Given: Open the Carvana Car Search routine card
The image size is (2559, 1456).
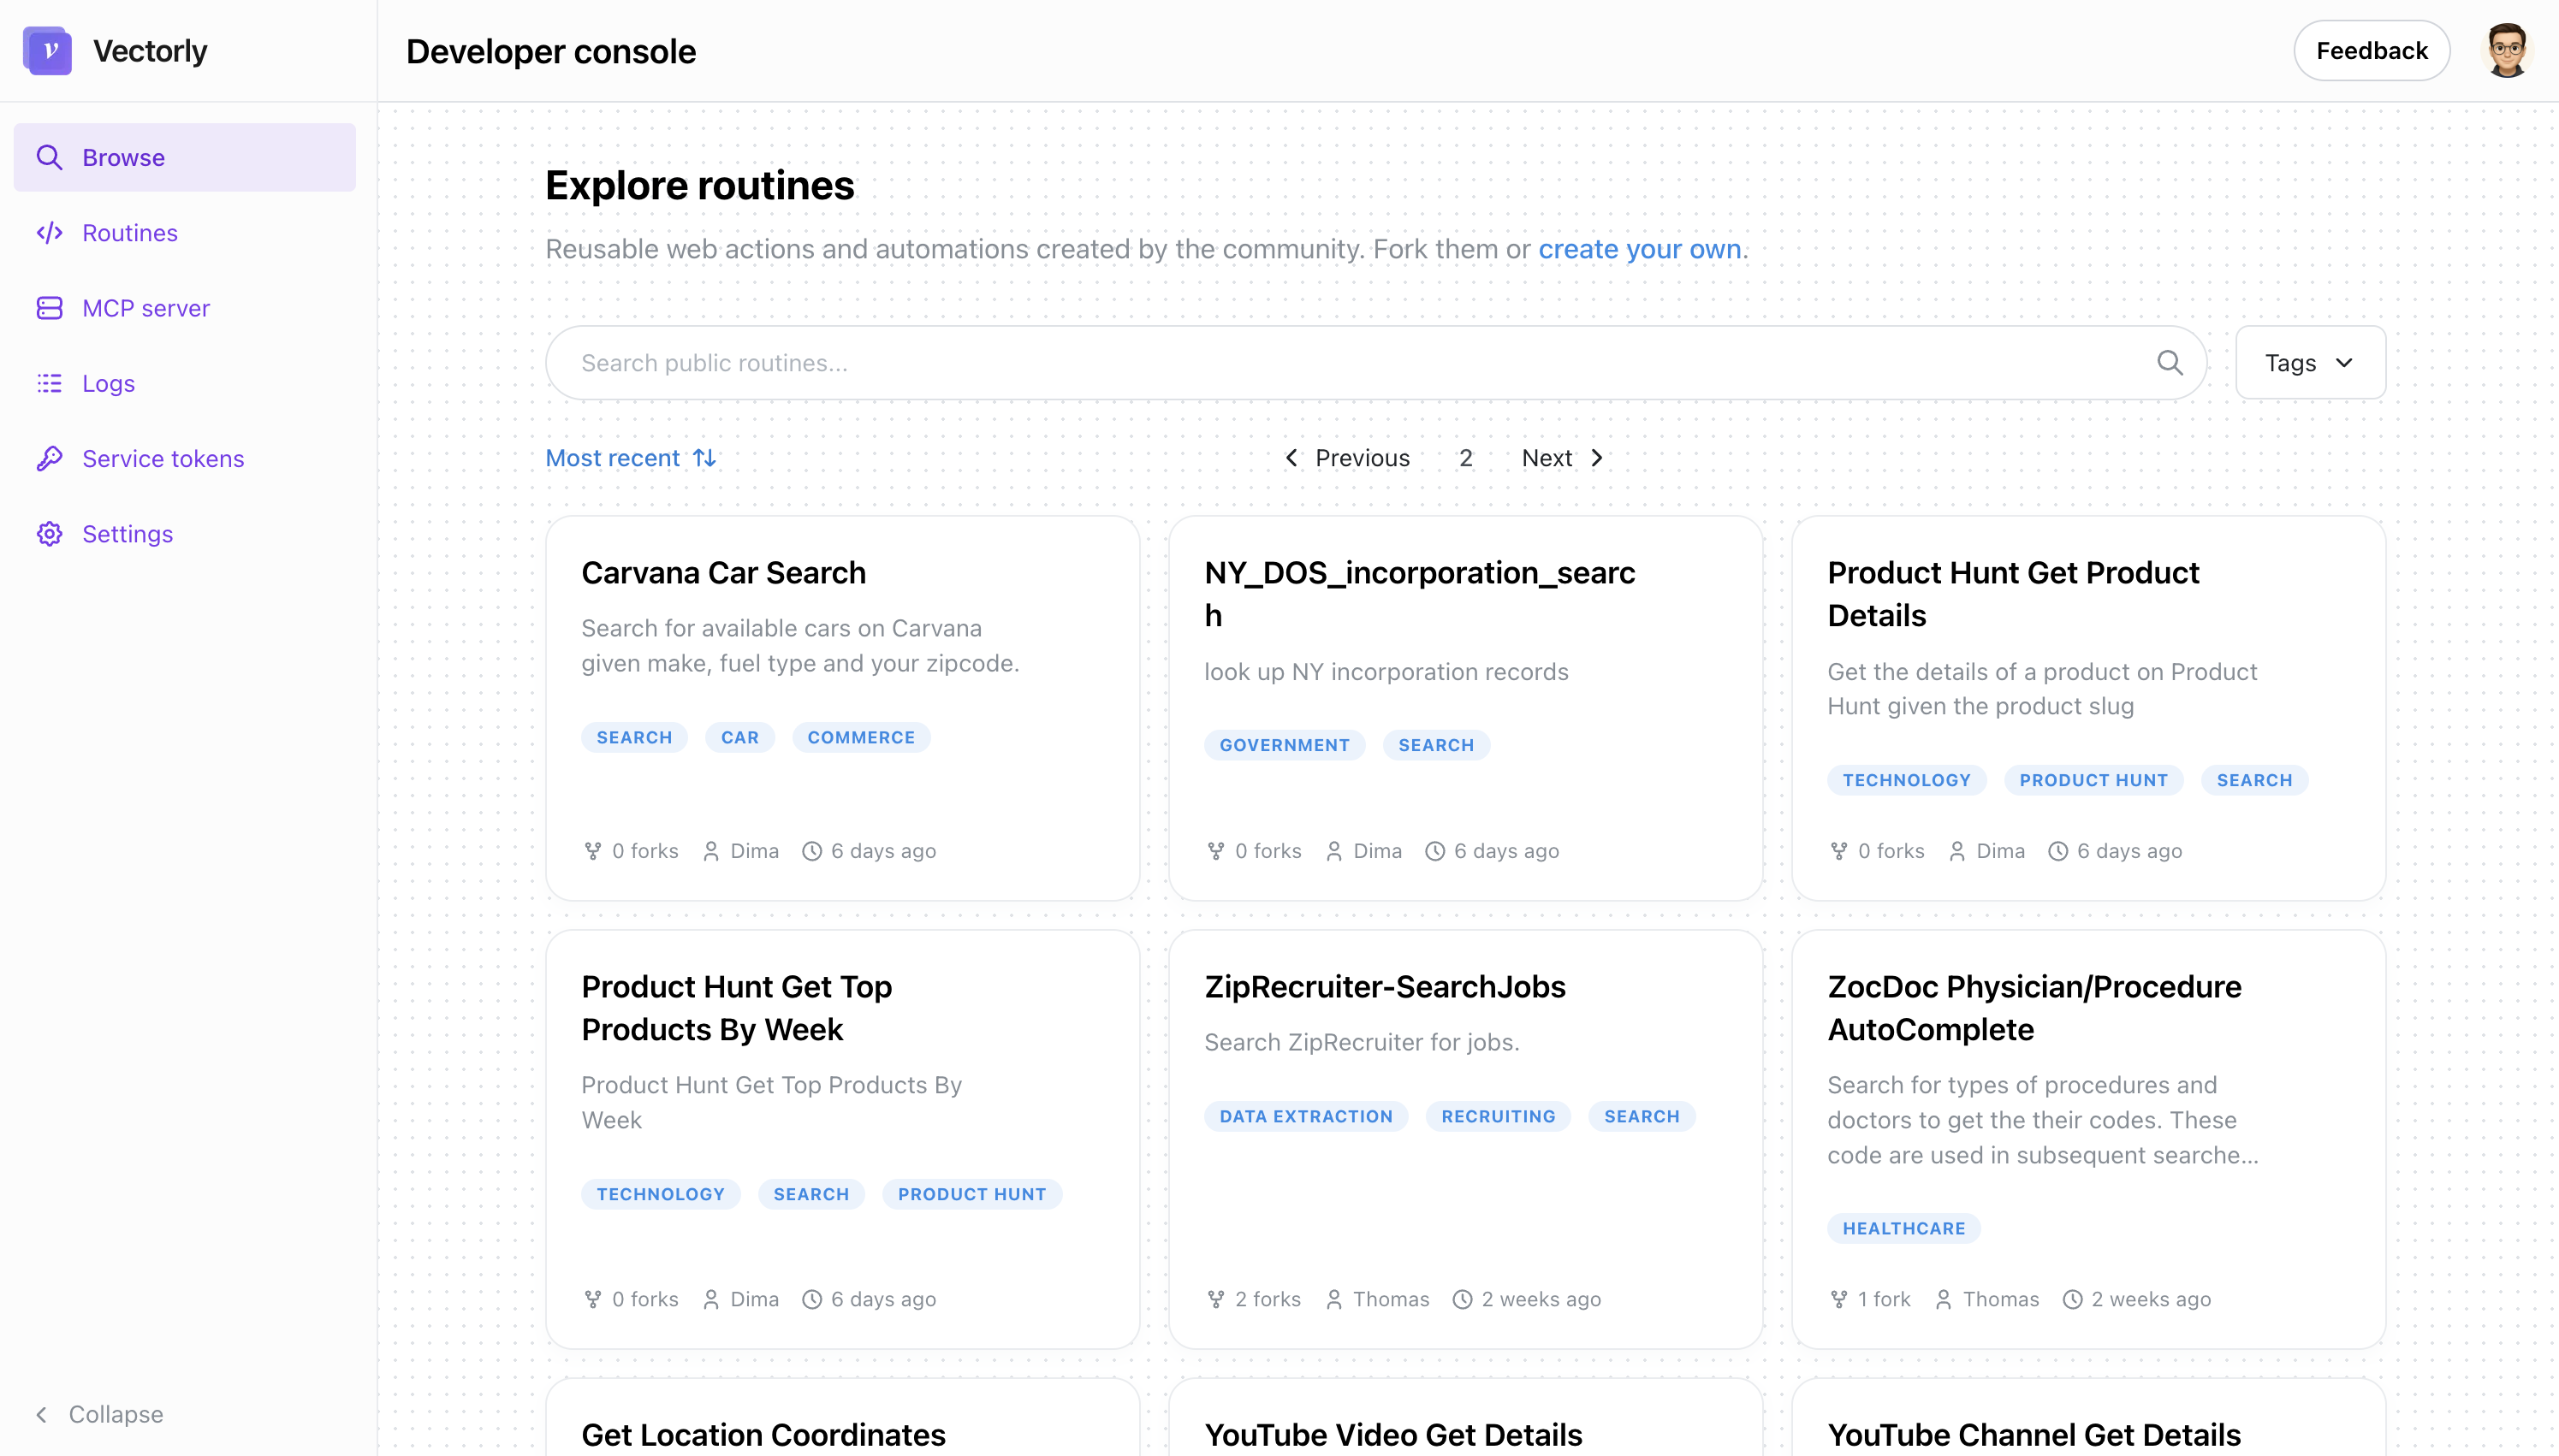Looking at the screenshot, I should click(x=723, y=573).
